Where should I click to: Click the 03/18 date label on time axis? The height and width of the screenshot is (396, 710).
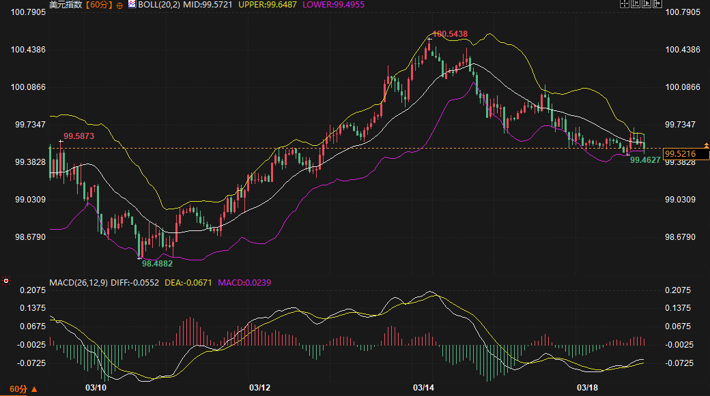[587, 388]
